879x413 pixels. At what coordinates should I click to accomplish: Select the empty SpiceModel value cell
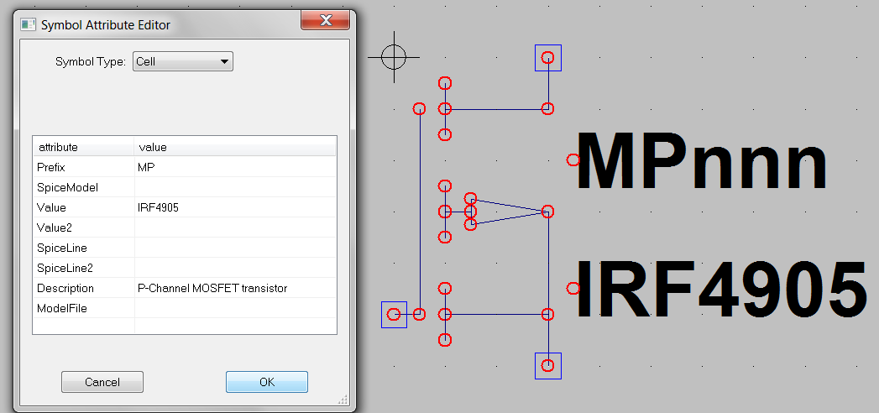pos(235,187)
